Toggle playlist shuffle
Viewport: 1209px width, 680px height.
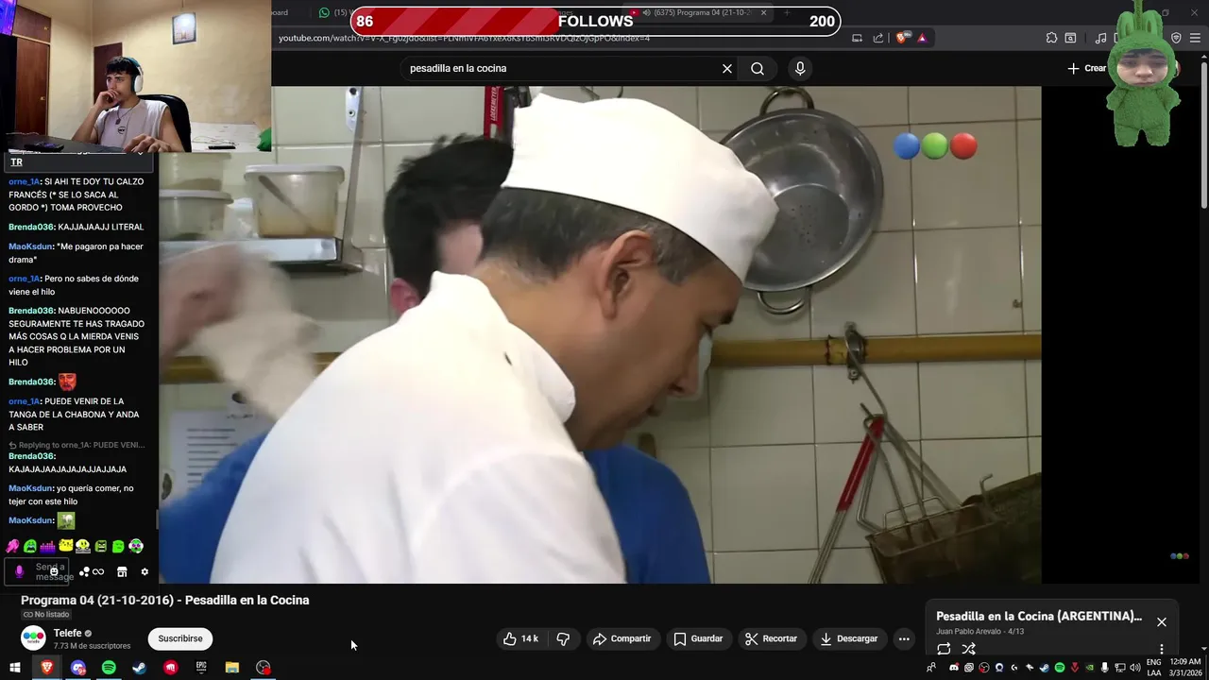(968, 649)
